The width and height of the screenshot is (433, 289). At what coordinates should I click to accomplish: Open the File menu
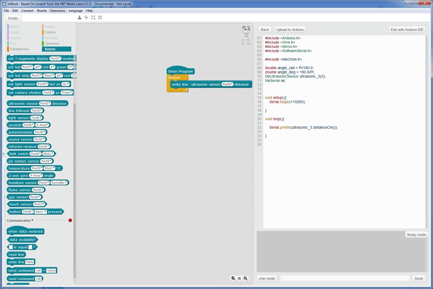[x=6, y=11]
